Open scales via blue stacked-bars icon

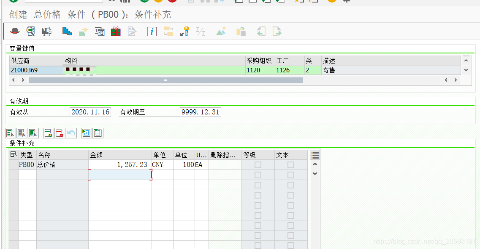(x=67, y=31)
